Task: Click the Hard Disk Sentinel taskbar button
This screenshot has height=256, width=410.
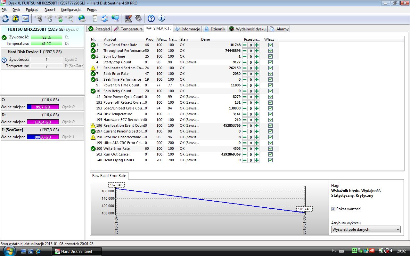Action: [x=77, y=252]
